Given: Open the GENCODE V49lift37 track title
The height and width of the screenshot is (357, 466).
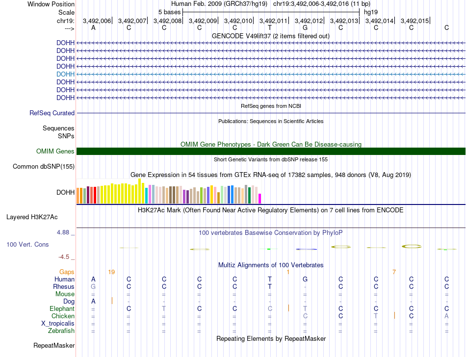Looking at the screenshot, I should [x=270, y=36].
